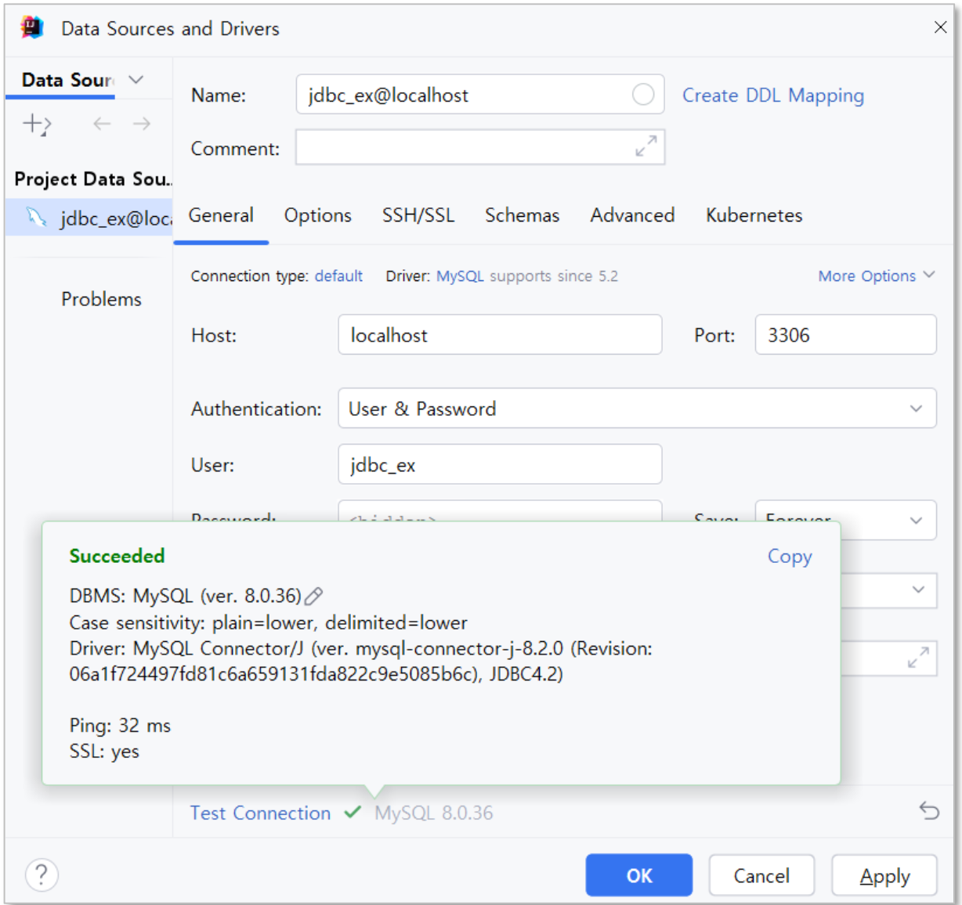962x905 pixels.
Task: Click the color circle in Name field
Action: pyautogui.click(x=643, y=95)
